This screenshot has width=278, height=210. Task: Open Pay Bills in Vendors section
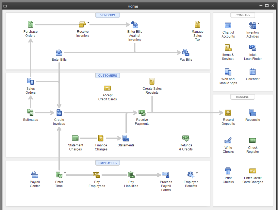[x=186, y=52]
